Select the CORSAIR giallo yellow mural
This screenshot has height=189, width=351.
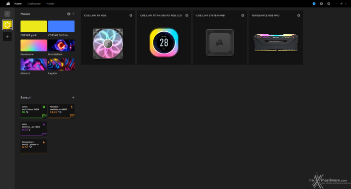34,26
